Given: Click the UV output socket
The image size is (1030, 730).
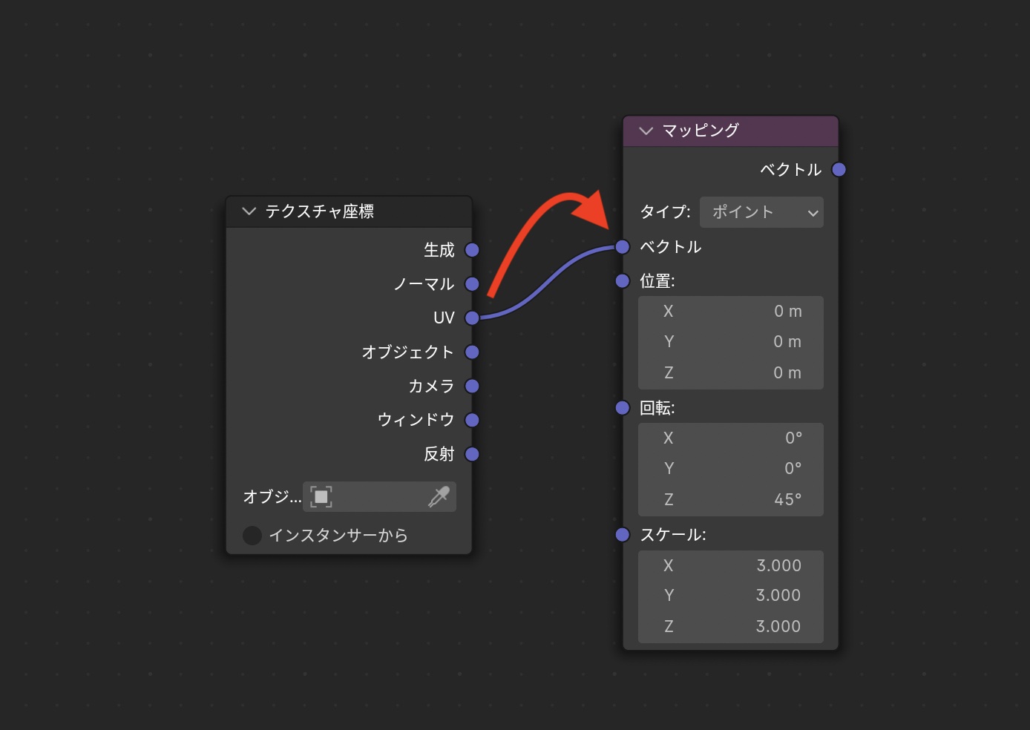Looking at the screenshot, I should 472,318.
